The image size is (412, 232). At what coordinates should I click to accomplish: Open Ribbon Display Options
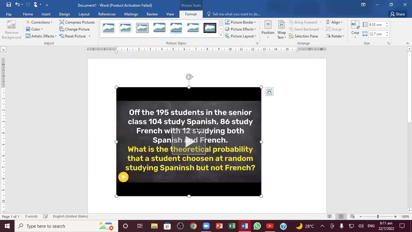[363, 5]
